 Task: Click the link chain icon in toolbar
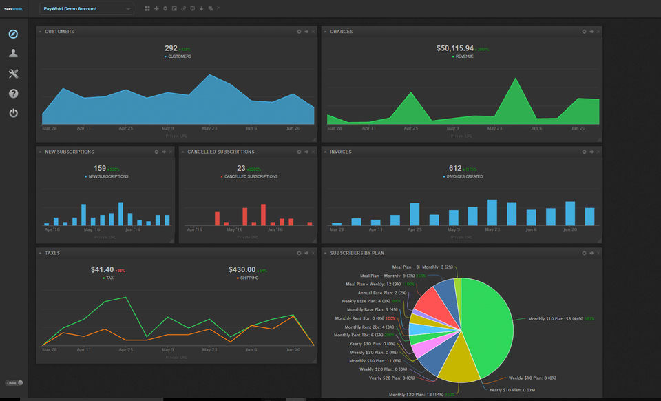tap(183, 8)
